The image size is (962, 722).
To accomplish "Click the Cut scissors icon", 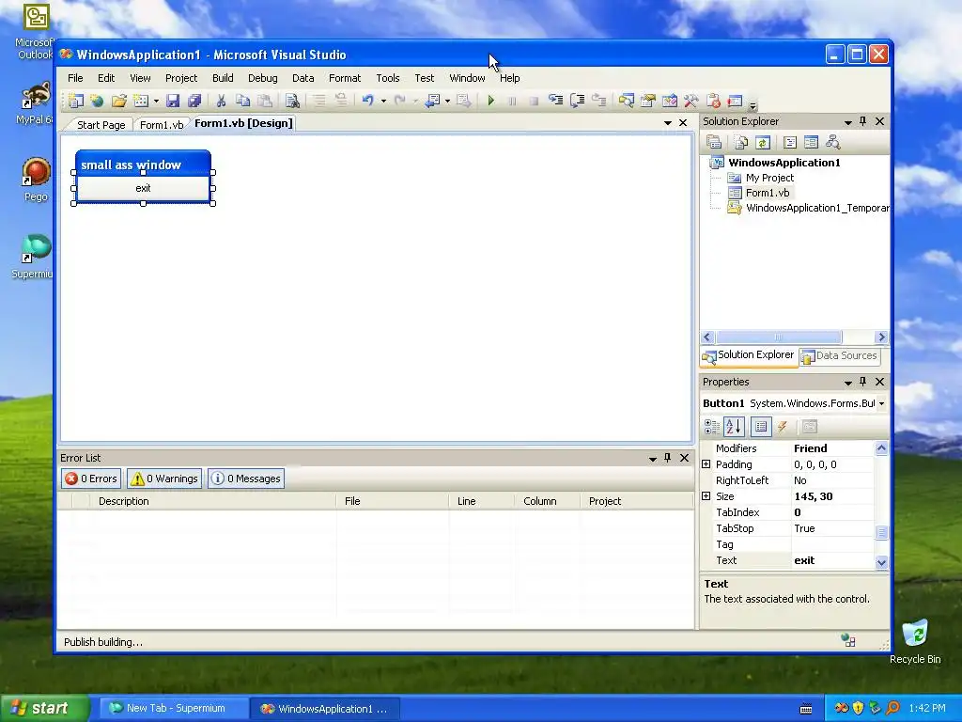I will click(x=221, y=101).
